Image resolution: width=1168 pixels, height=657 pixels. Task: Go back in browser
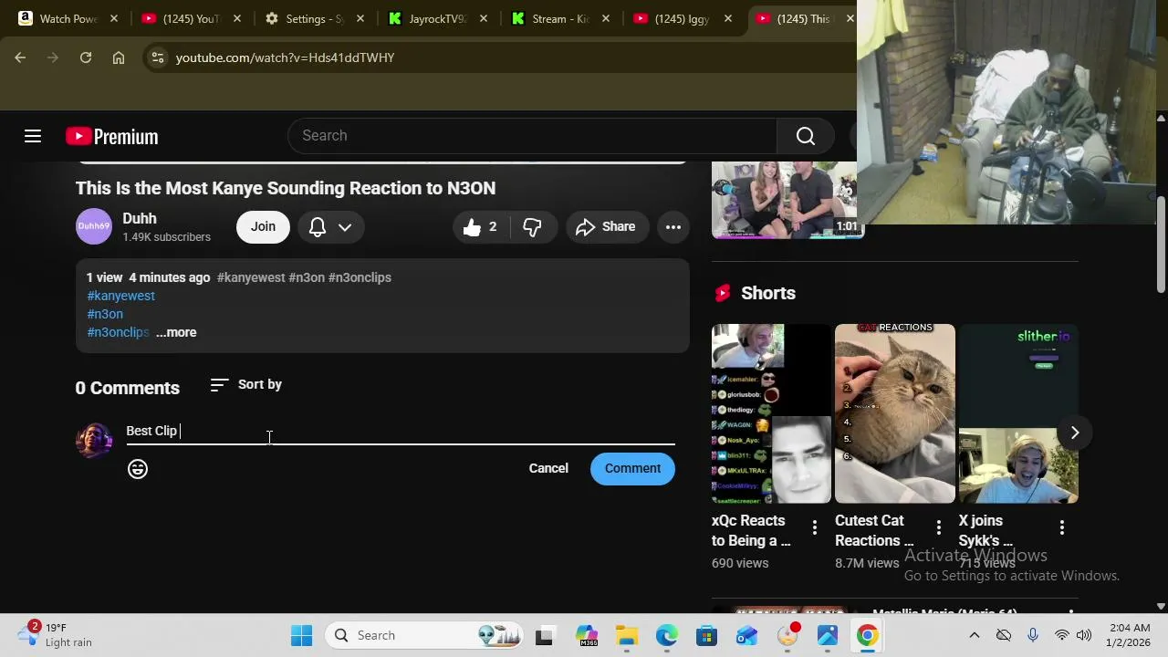(20, 57)
